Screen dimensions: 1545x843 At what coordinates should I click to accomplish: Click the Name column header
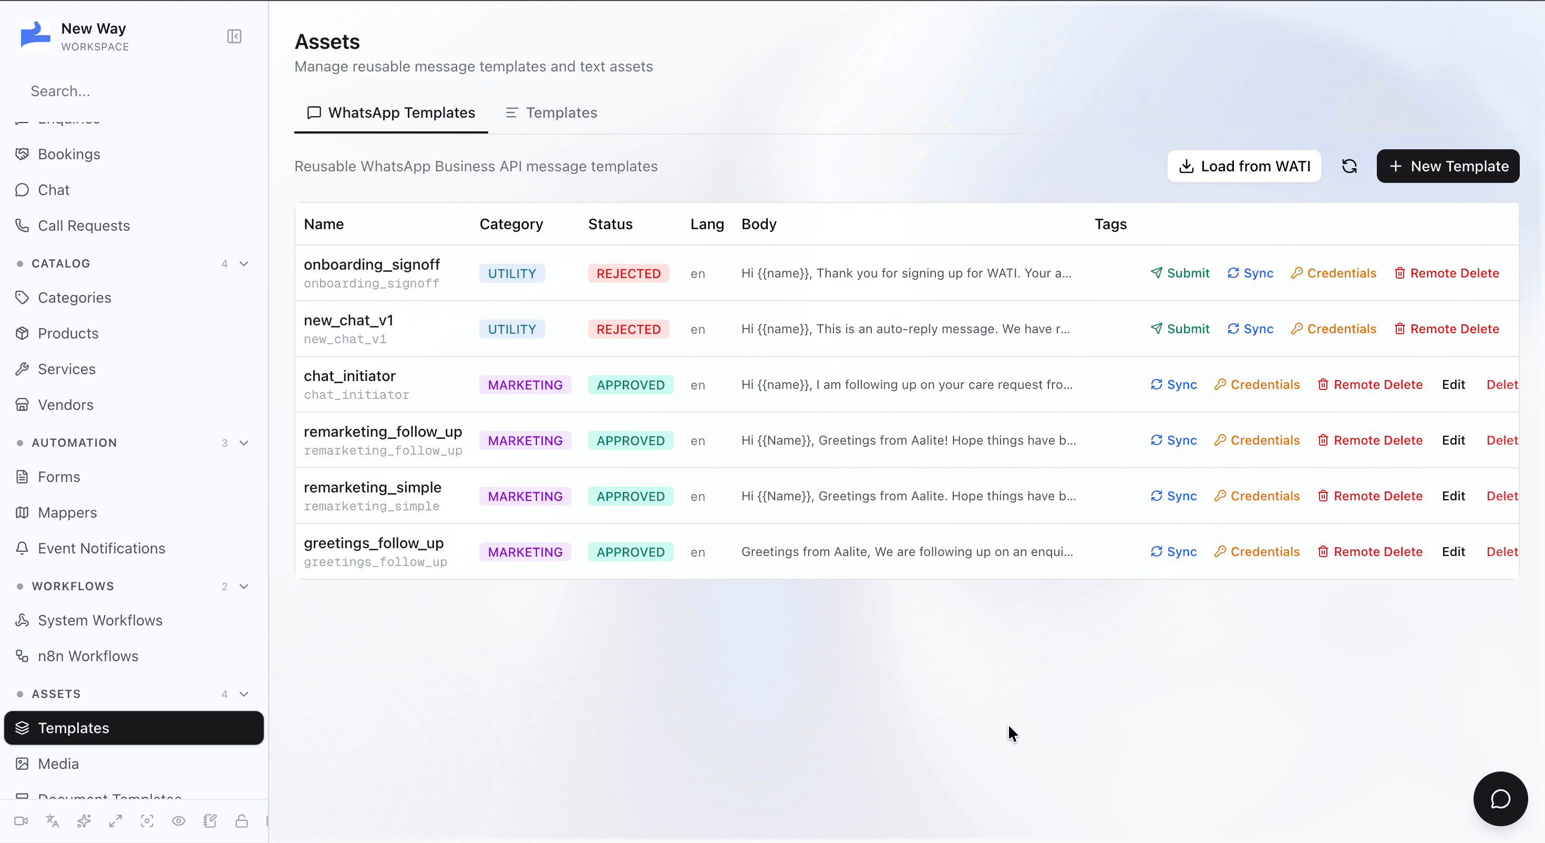click(x=324, y=224)
